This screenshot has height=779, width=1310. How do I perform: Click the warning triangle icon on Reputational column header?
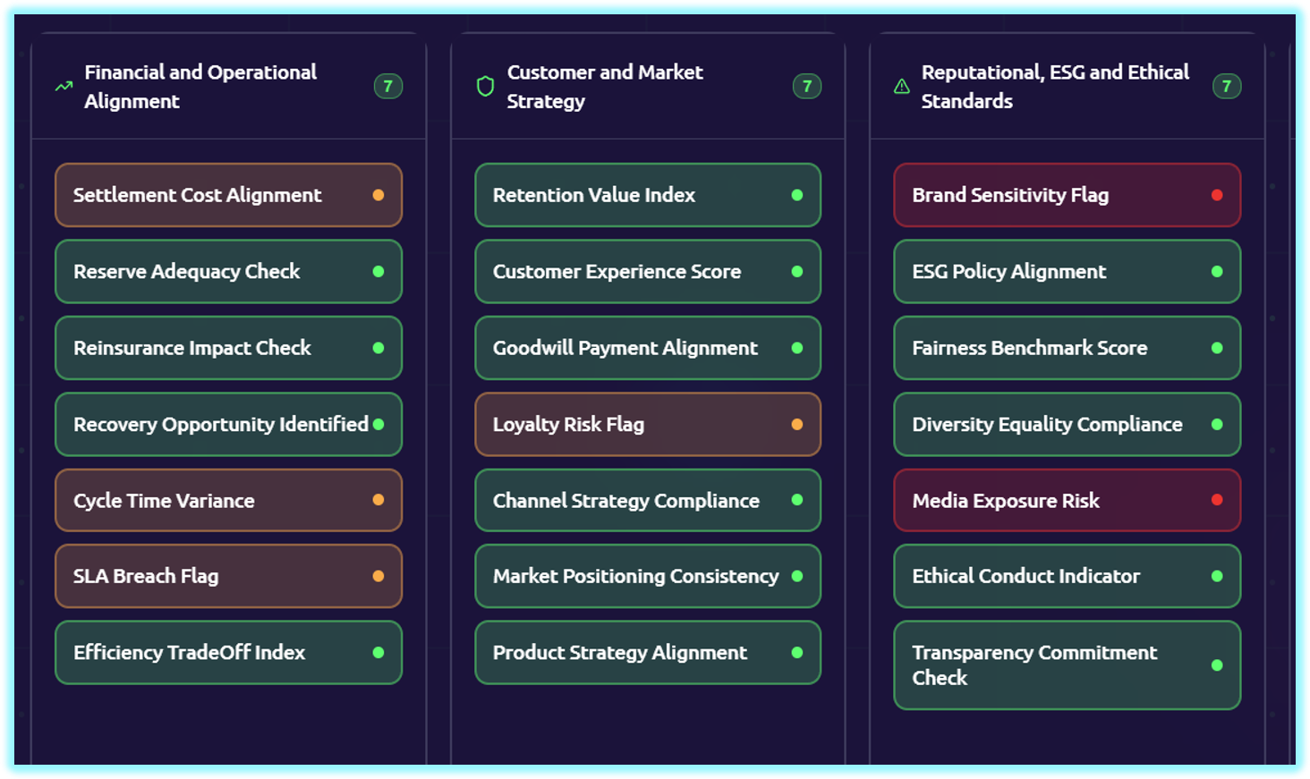(x=900, y=86)
